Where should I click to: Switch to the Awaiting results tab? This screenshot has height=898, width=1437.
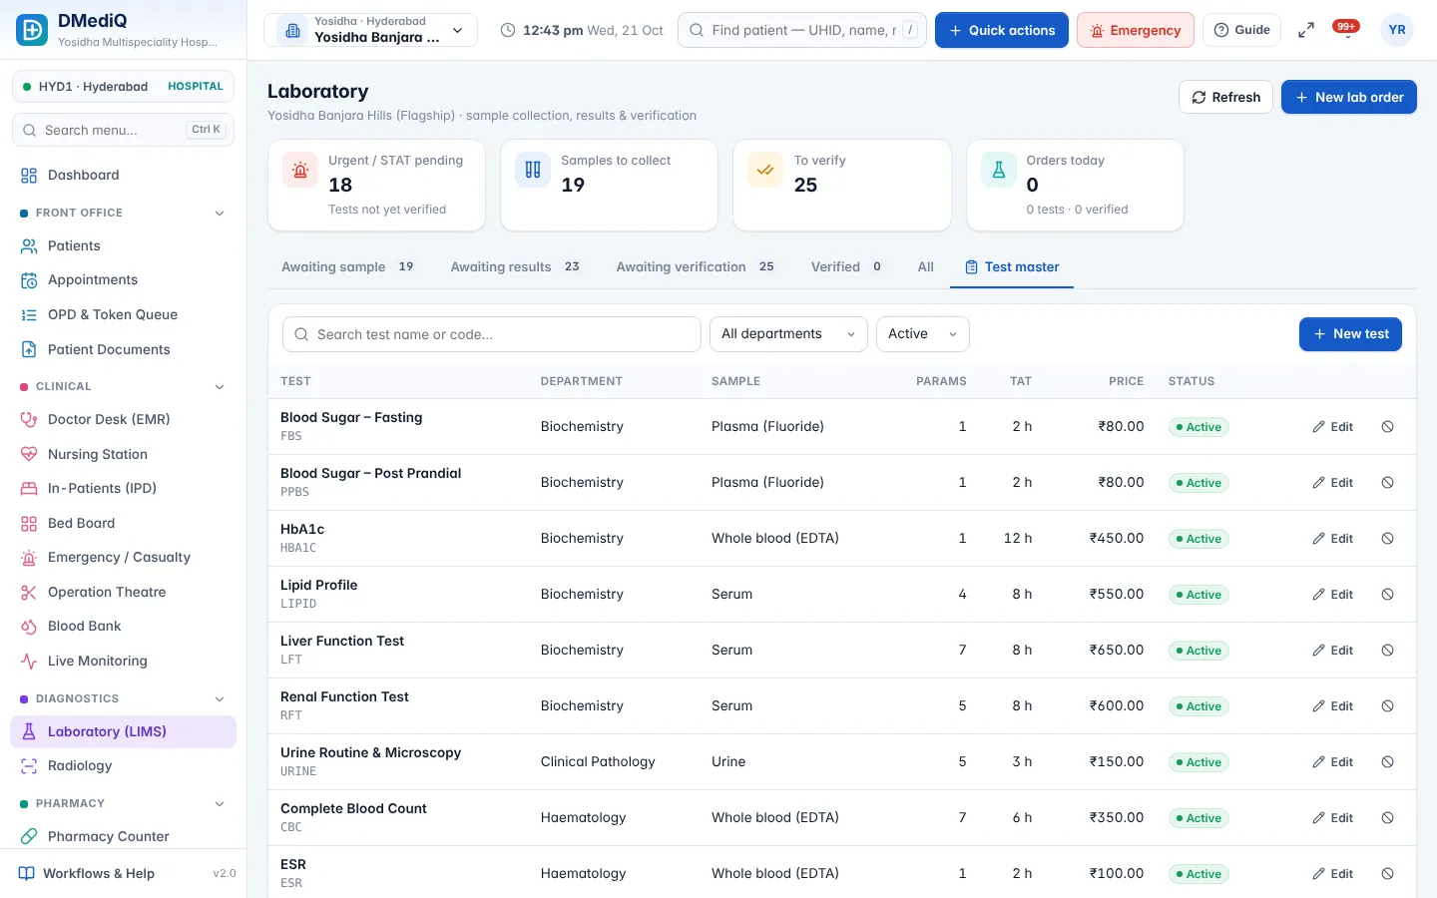pos(516,267)
